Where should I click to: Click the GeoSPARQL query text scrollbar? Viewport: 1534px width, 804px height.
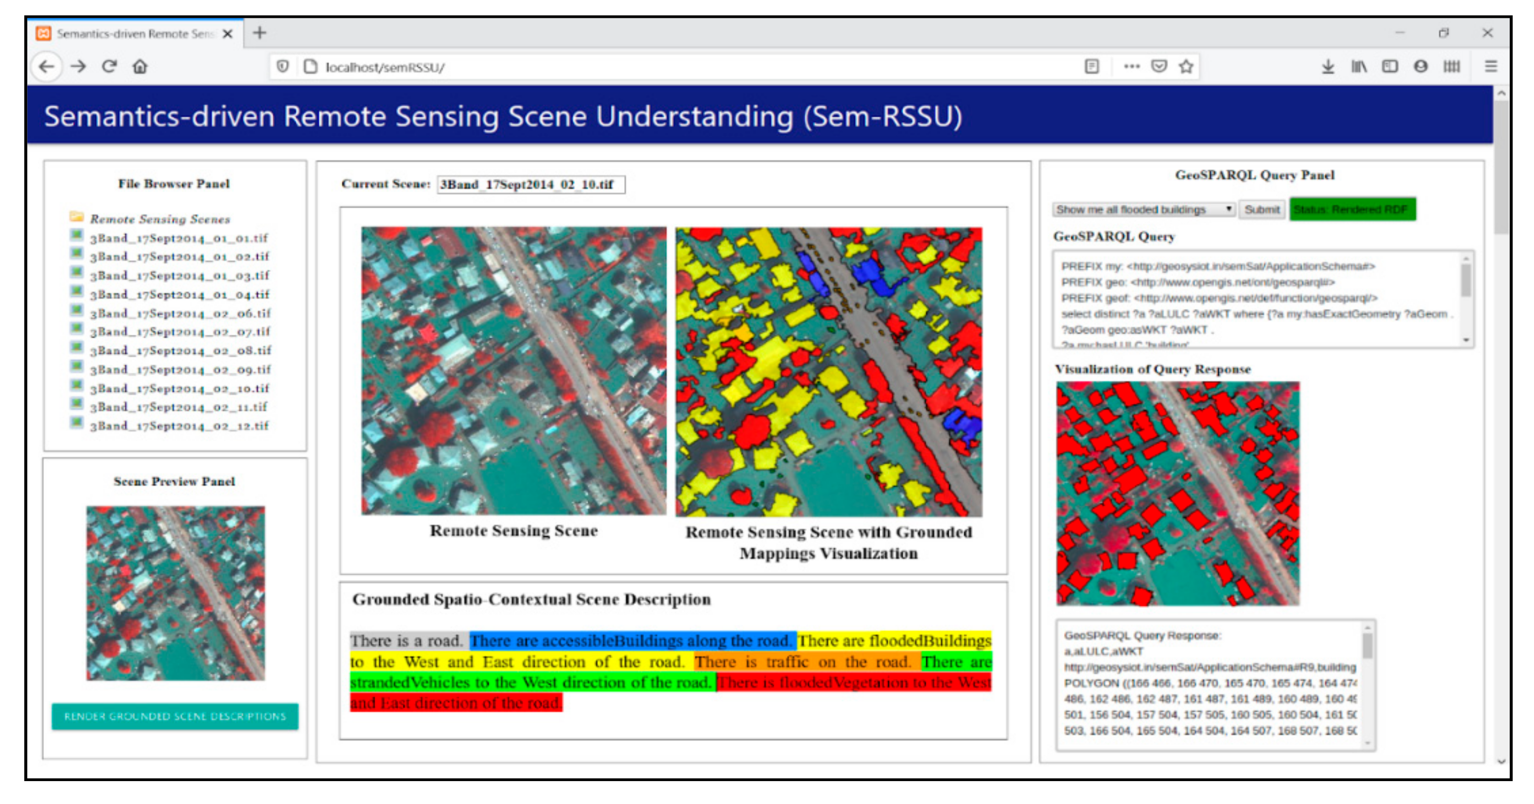coord(1466,281)
